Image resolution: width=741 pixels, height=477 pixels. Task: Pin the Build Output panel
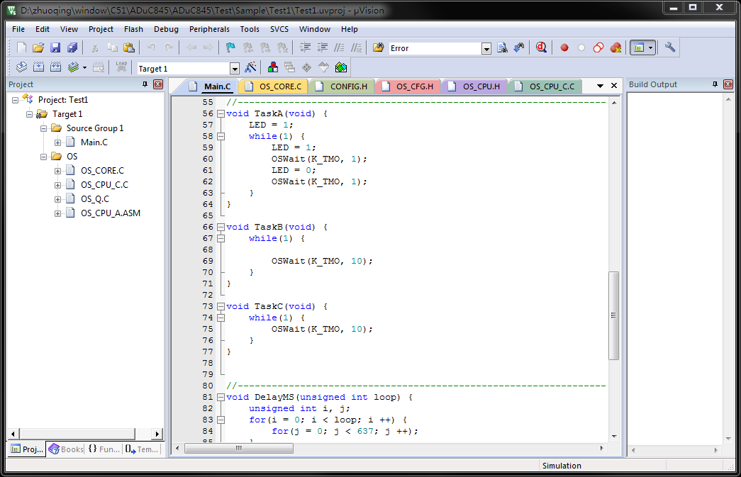coord(715,84)
